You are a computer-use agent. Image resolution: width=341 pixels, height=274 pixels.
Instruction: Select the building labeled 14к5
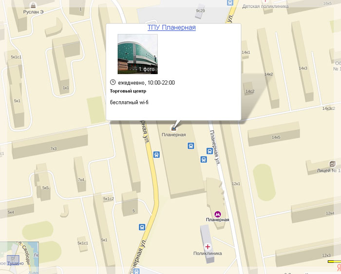[x=276, y=137]
